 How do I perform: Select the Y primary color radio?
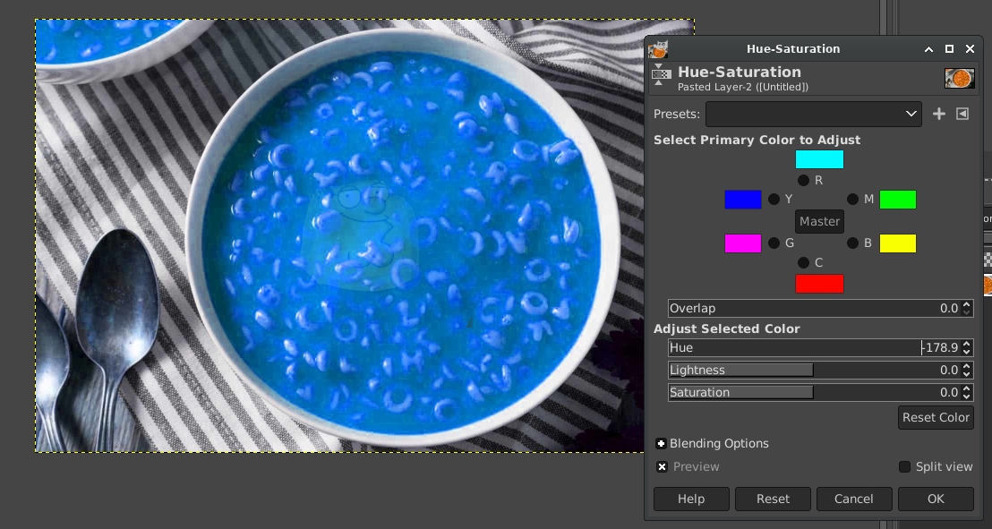(x=774, y=200)
